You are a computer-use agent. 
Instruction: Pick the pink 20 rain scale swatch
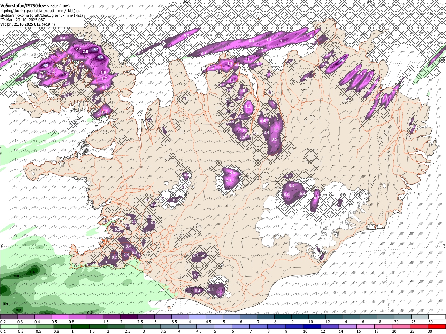pyautogui.click(x=401, y=327)
